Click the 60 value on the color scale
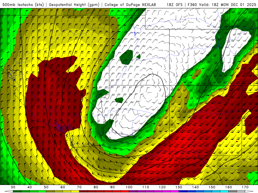258x193 pixels. (63, 187)
